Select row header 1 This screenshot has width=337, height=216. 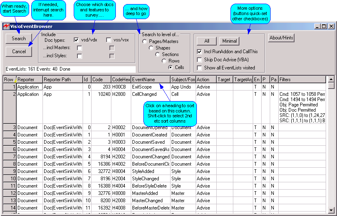click(x=10, y=87)
